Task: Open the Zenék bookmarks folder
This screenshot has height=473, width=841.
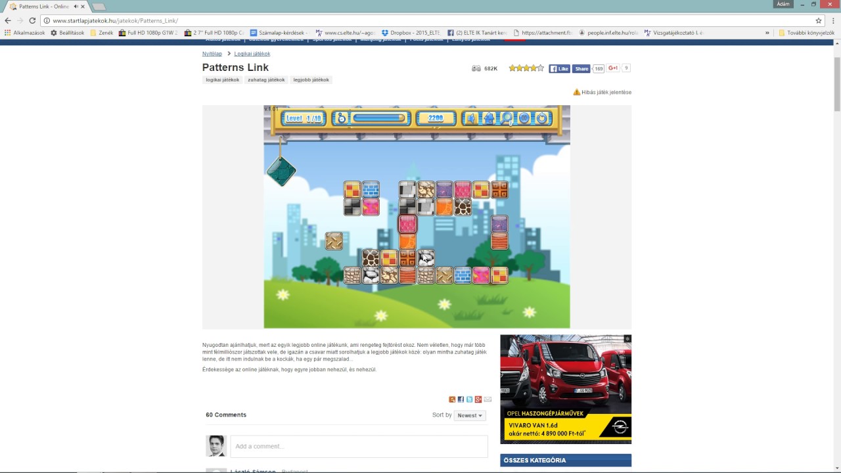Action: [102, 32]
